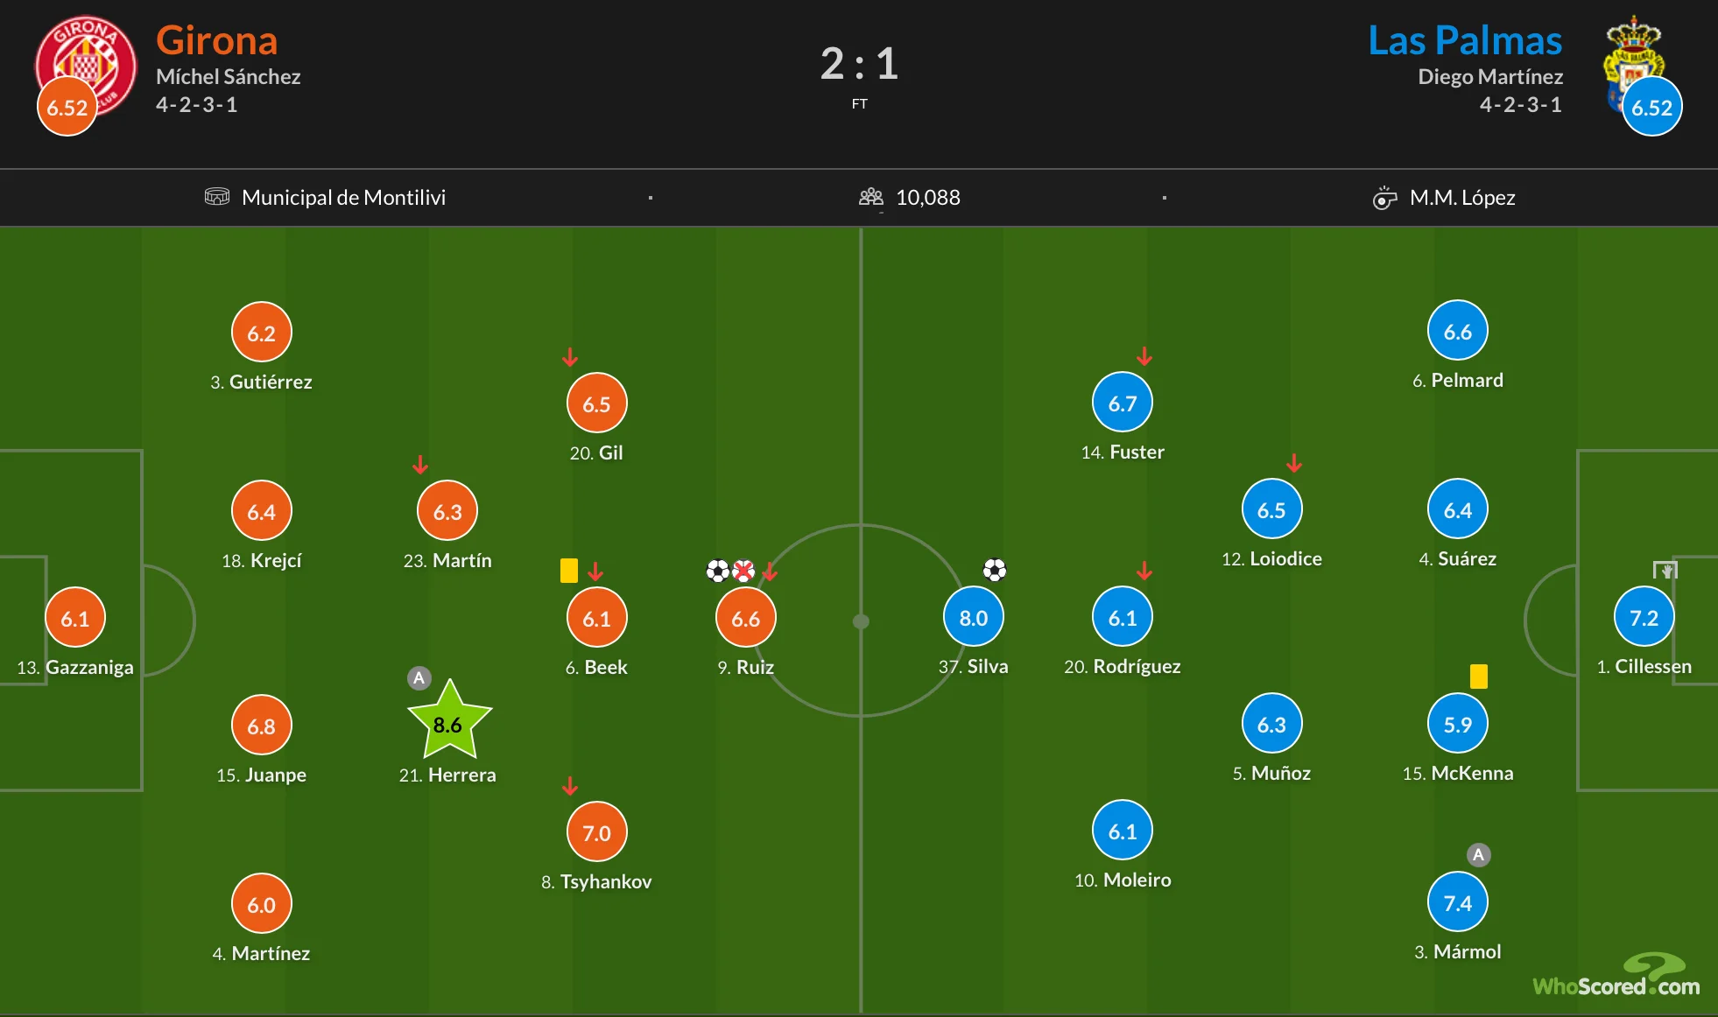Select Herrera's green star rating
The height and width of the screenshot is (1017, 1718).
(x=448, y=724)
